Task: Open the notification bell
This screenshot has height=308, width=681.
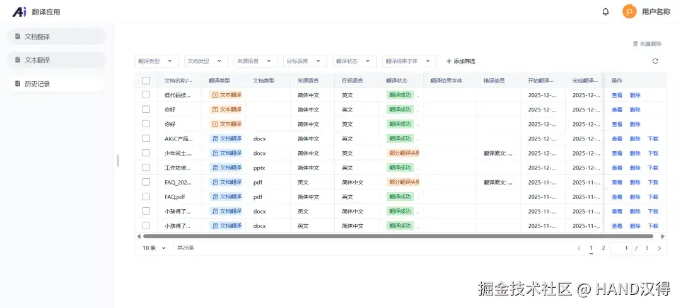Action: tap(605, 12)
